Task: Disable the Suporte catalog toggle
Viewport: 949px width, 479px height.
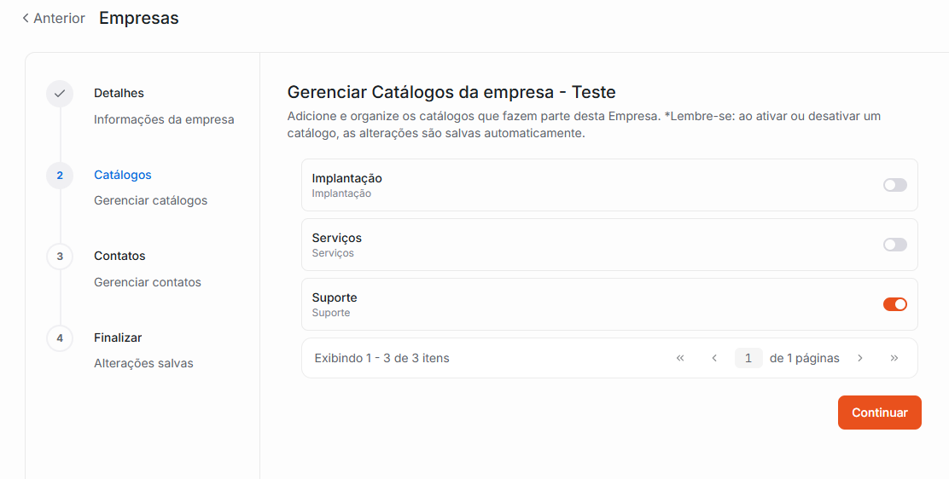Action: (x=894, y=304)
